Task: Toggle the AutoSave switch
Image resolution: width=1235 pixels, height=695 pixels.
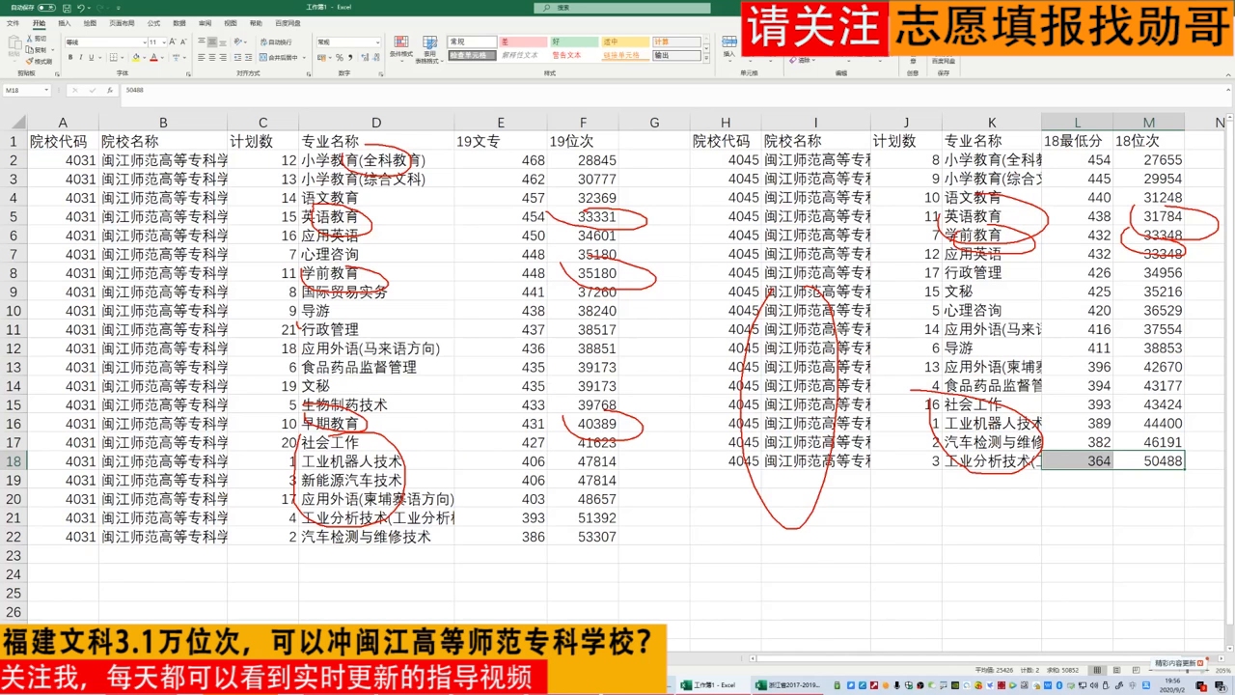Action: click(x=46, y=8)
